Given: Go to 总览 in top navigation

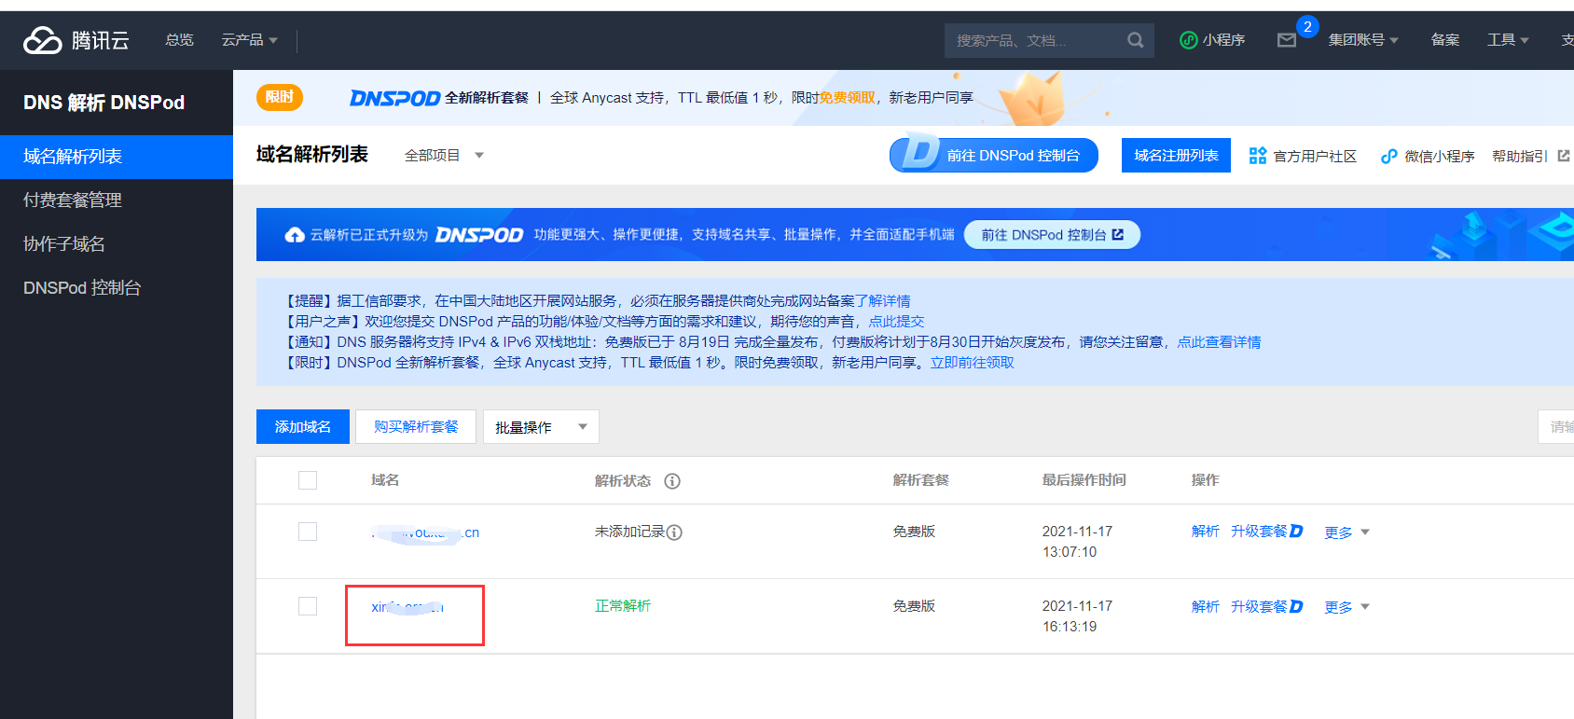Looking at the screenshot, I should click(179, 40).
